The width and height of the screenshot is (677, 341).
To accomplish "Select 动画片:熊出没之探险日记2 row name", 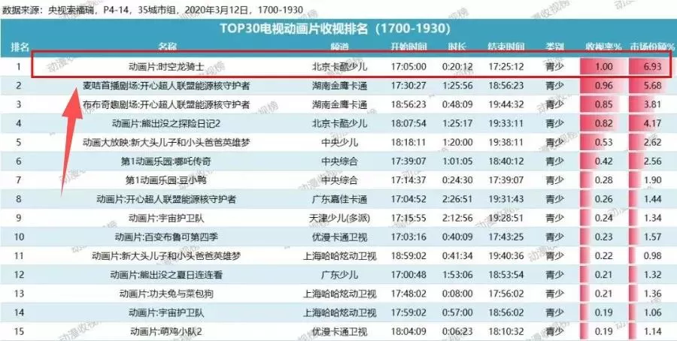I will 166,123.
